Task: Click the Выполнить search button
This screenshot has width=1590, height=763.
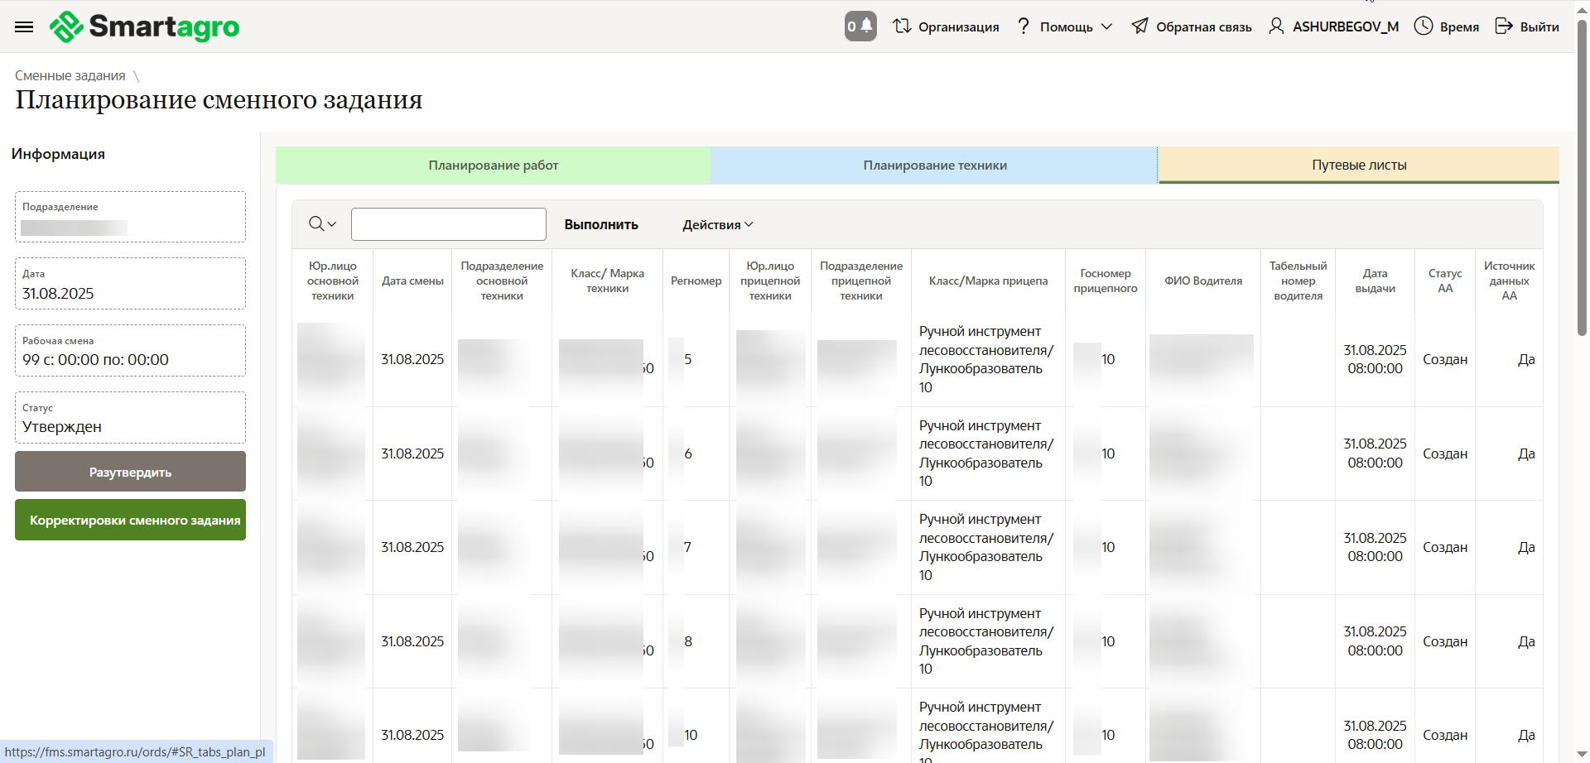Action: coord(600,224)
